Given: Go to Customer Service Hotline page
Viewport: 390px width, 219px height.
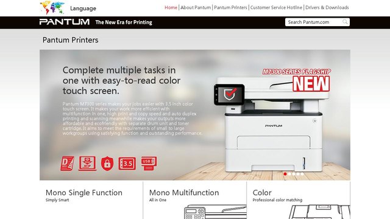Looking at the screenshot, I should coord(276,7).
